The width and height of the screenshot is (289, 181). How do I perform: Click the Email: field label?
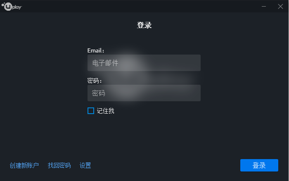click(x=96, y=50)
